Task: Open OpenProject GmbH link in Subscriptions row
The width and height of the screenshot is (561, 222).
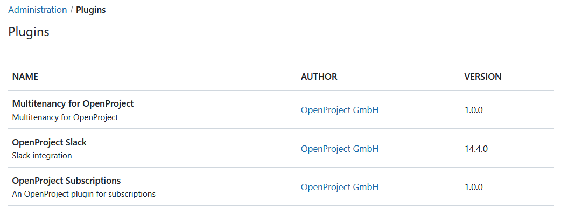Action: pos(340,187)
